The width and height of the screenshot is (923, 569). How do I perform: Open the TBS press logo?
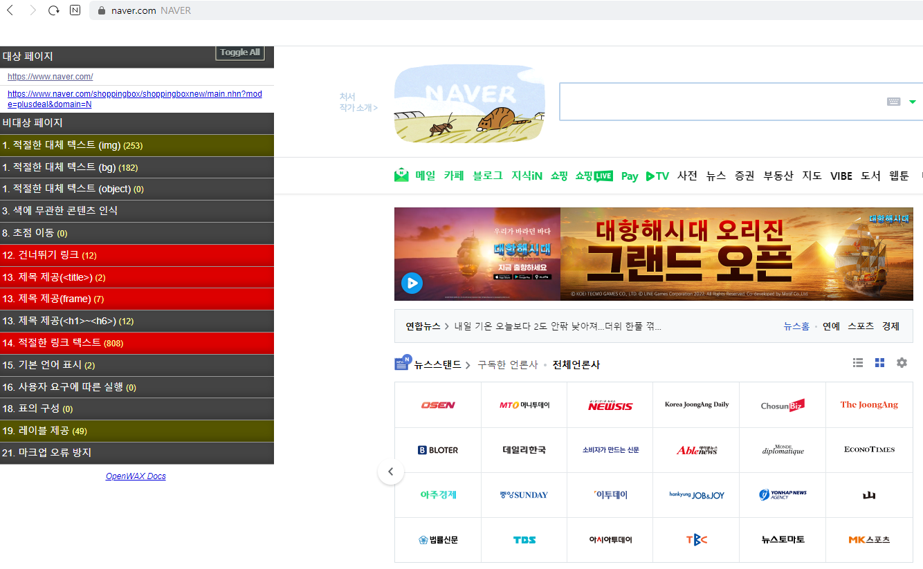click(x=524, y=540)
